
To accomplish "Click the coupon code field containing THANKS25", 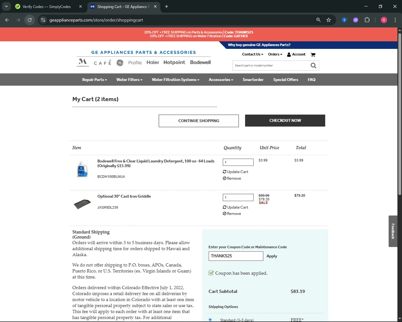I will [x=236, y=256].
